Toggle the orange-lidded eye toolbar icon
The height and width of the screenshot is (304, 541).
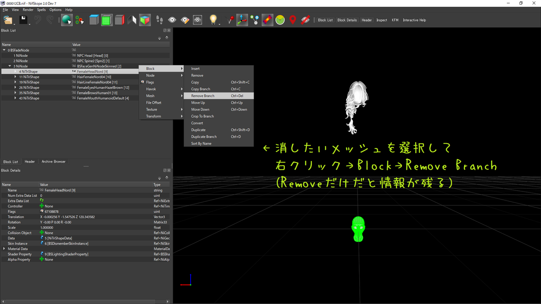185,20
